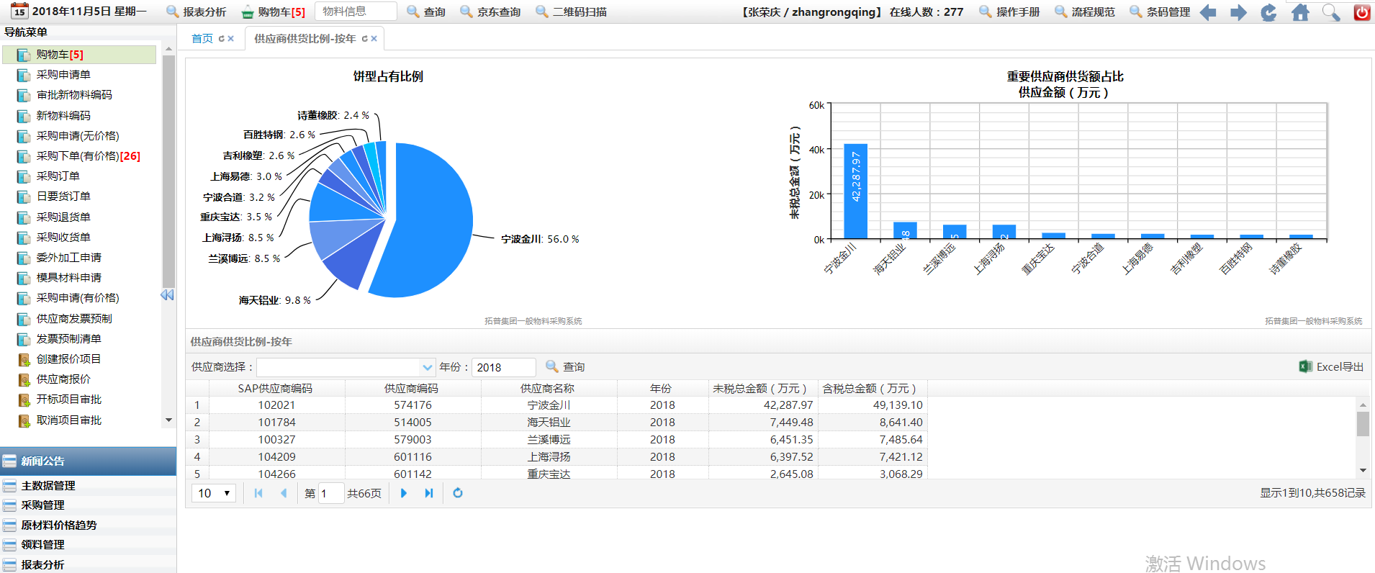The image size is (1375, 573).
Task: Click the 年份 input field
Action: [503, 367]
